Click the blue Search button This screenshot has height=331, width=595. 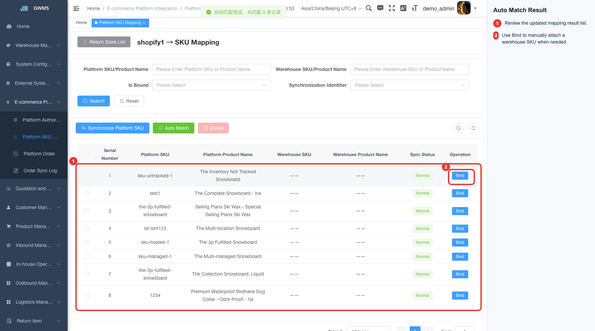pos(94,101)
